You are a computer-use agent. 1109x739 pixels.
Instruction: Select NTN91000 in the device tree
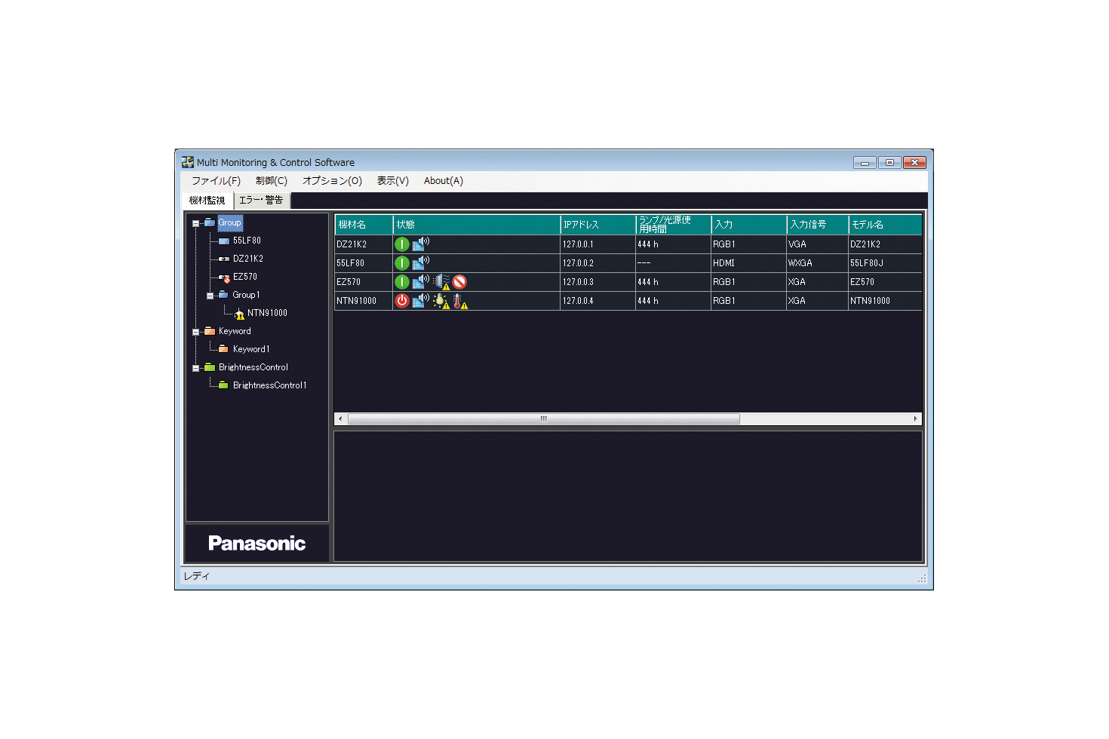pyautogui.click(x=267, y=313)
